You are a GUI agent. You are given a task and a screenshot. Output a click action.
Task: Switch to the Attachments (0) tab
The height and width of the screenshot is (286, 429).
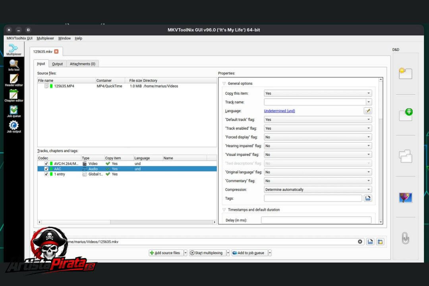click(x=82, y=64)
